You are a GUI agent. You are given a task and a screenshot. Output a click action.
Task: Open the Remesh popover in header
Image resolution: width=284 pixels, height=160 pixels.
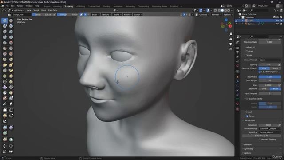pos(216,15)
